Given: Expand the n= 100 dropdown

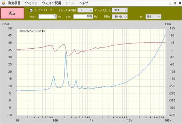Looking at the screenshot, I should tap(153, 17).
